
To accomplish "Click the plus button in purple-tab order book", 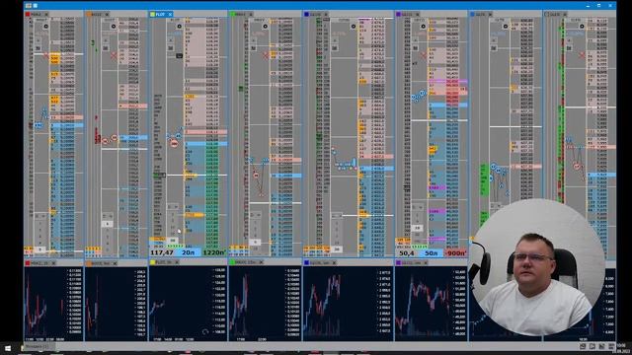I will point(415,40).
